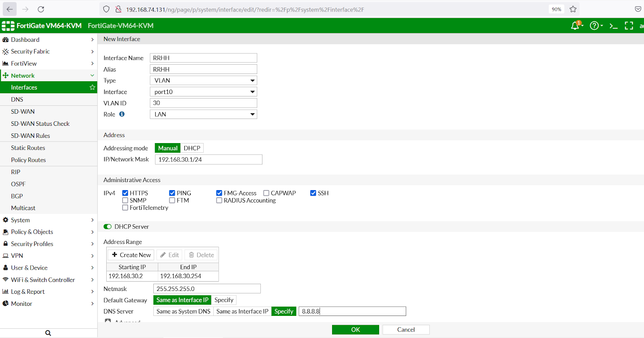The height and width of the screenshot is (338, 644).
Task: Click the Monitor pie chart icon
Action: click(x=6, y=303)
